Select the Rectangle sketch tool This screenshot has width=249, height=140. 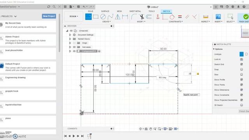click(x=96, y=17)
